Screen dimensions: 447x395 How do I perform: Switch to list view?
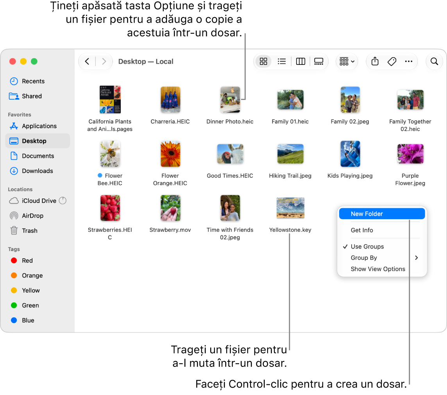point(282,61)
